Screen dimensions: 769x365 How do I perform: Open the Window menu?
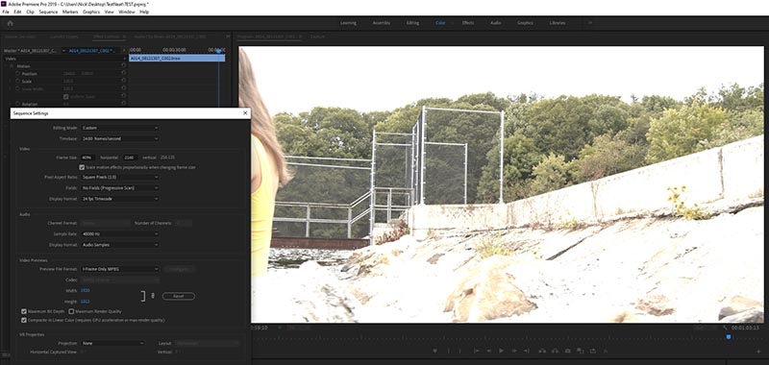tap(127, 12)
